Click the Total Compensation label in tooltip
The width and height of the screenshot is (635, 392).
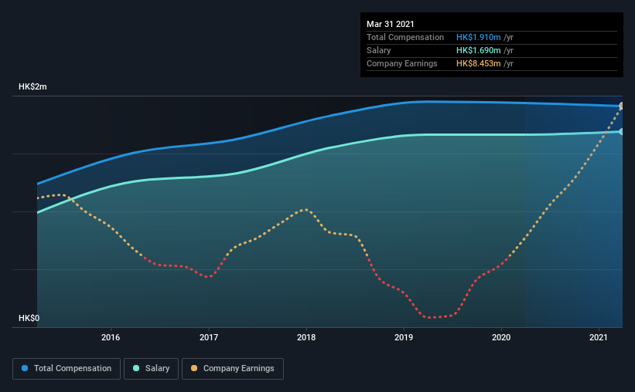405,37
